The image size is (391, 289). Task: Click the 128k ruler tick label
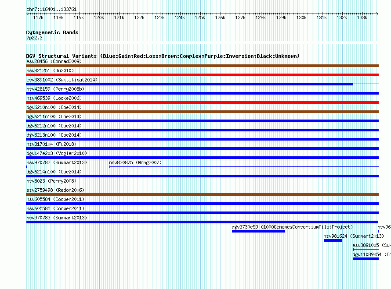(261, 18)
